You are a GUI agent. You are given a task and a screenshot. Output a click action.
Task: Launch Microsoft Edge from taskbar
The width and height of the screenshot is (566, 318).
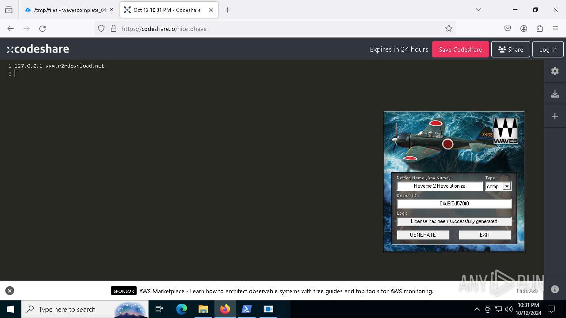(x=182, y=309)
